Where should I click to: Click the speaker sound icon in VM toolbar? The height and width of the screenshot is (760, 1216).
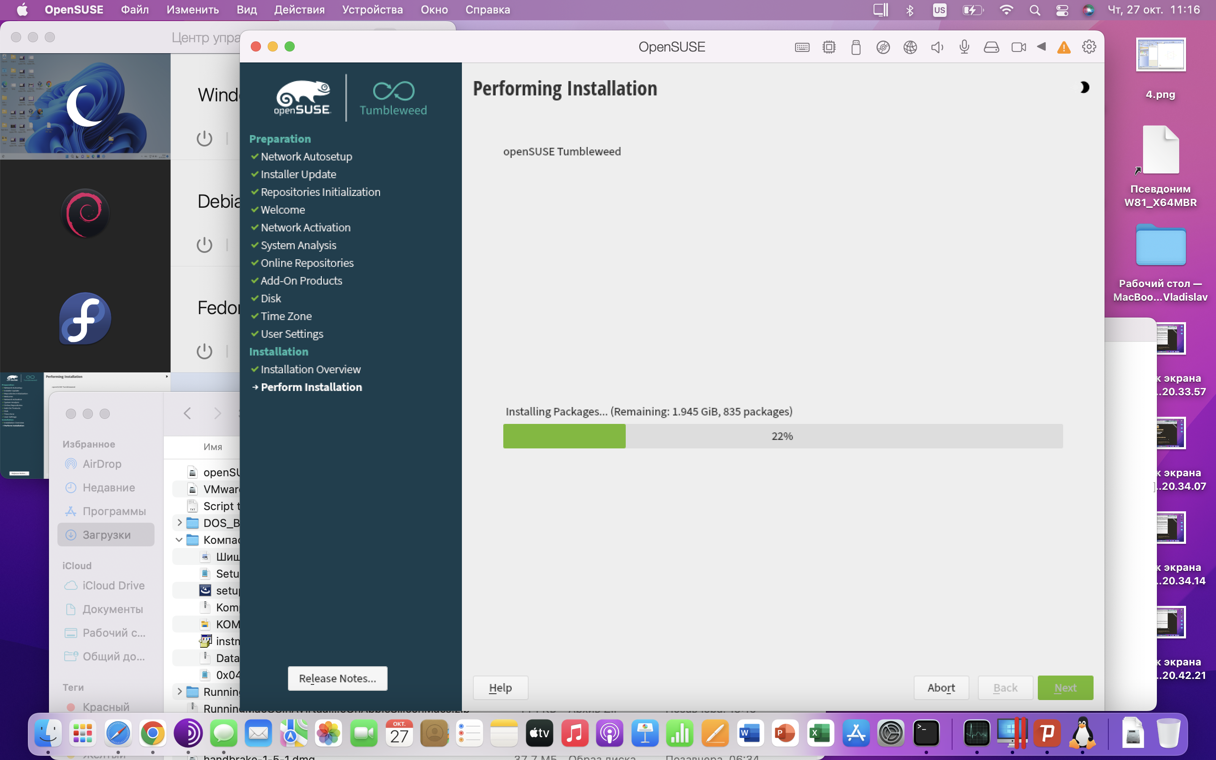[937, 47]
